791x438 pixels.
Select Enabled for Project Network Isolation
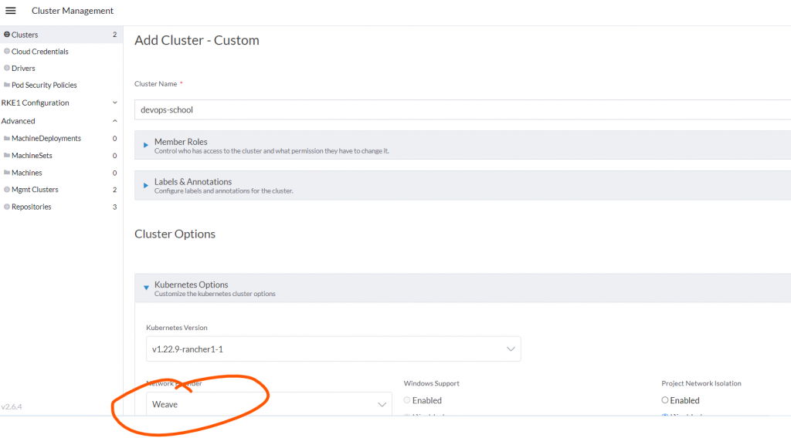pos(665,400)
